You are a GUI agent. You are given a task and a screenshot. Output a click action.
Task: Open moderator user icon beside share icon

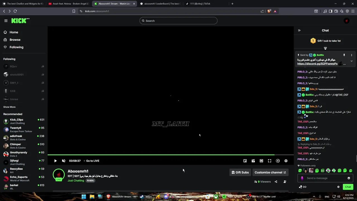[x=285, y=182]
